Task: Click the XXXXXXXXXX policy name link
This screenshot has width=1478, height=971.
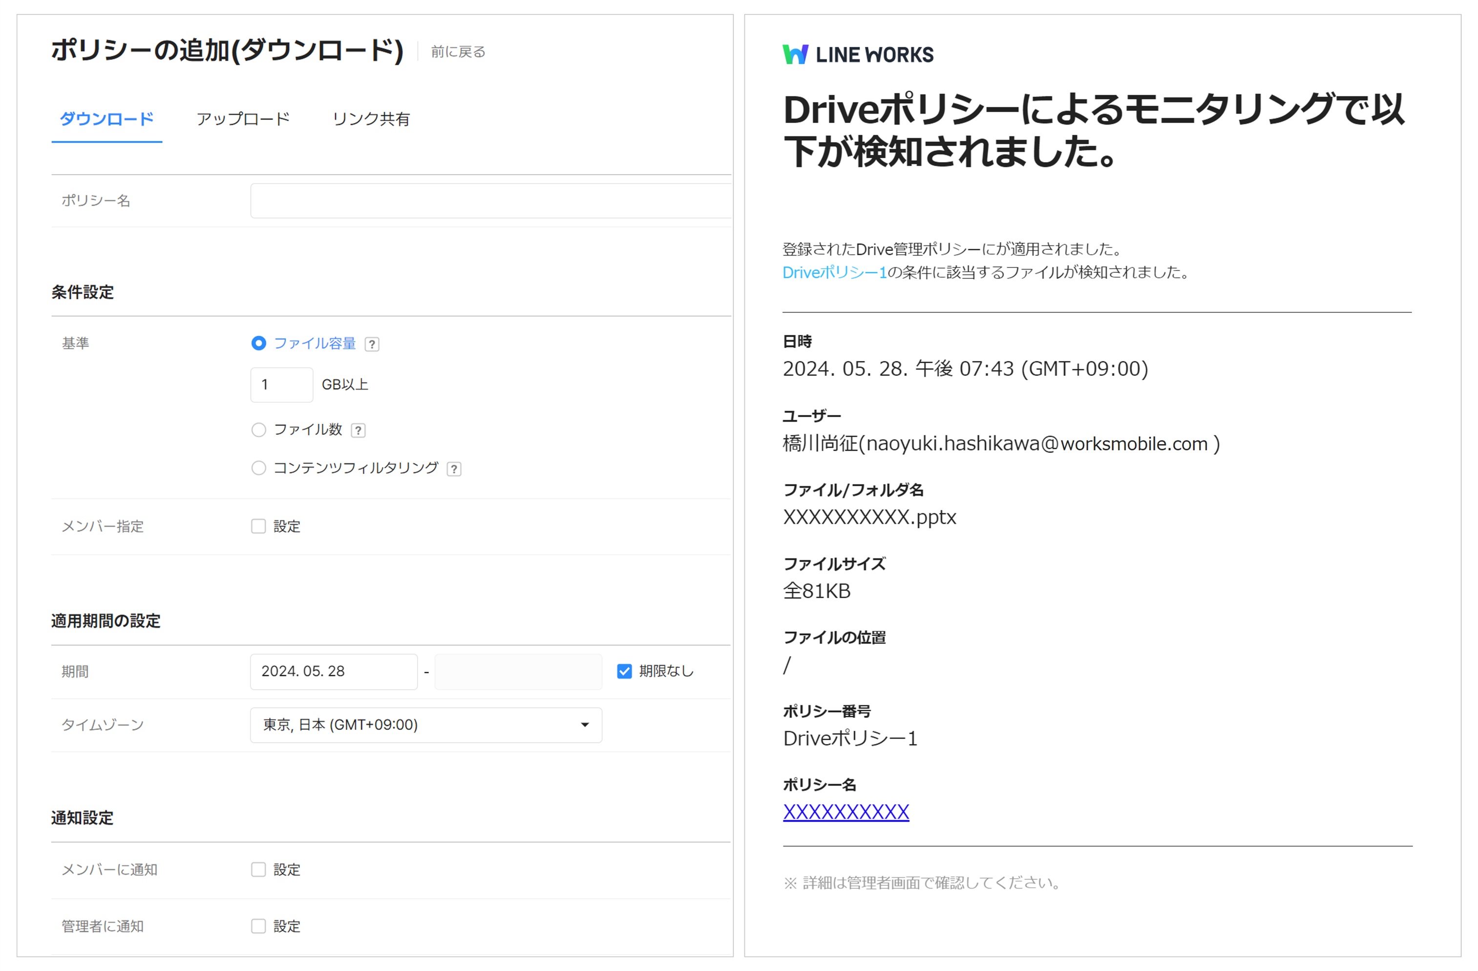Action: click(846, 812)
